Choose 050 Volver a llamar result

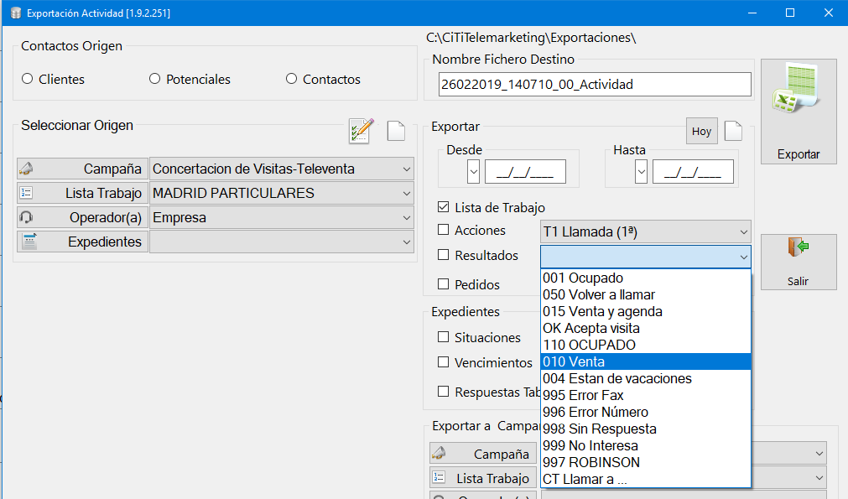pyautogui.click(x=646, y=294)
